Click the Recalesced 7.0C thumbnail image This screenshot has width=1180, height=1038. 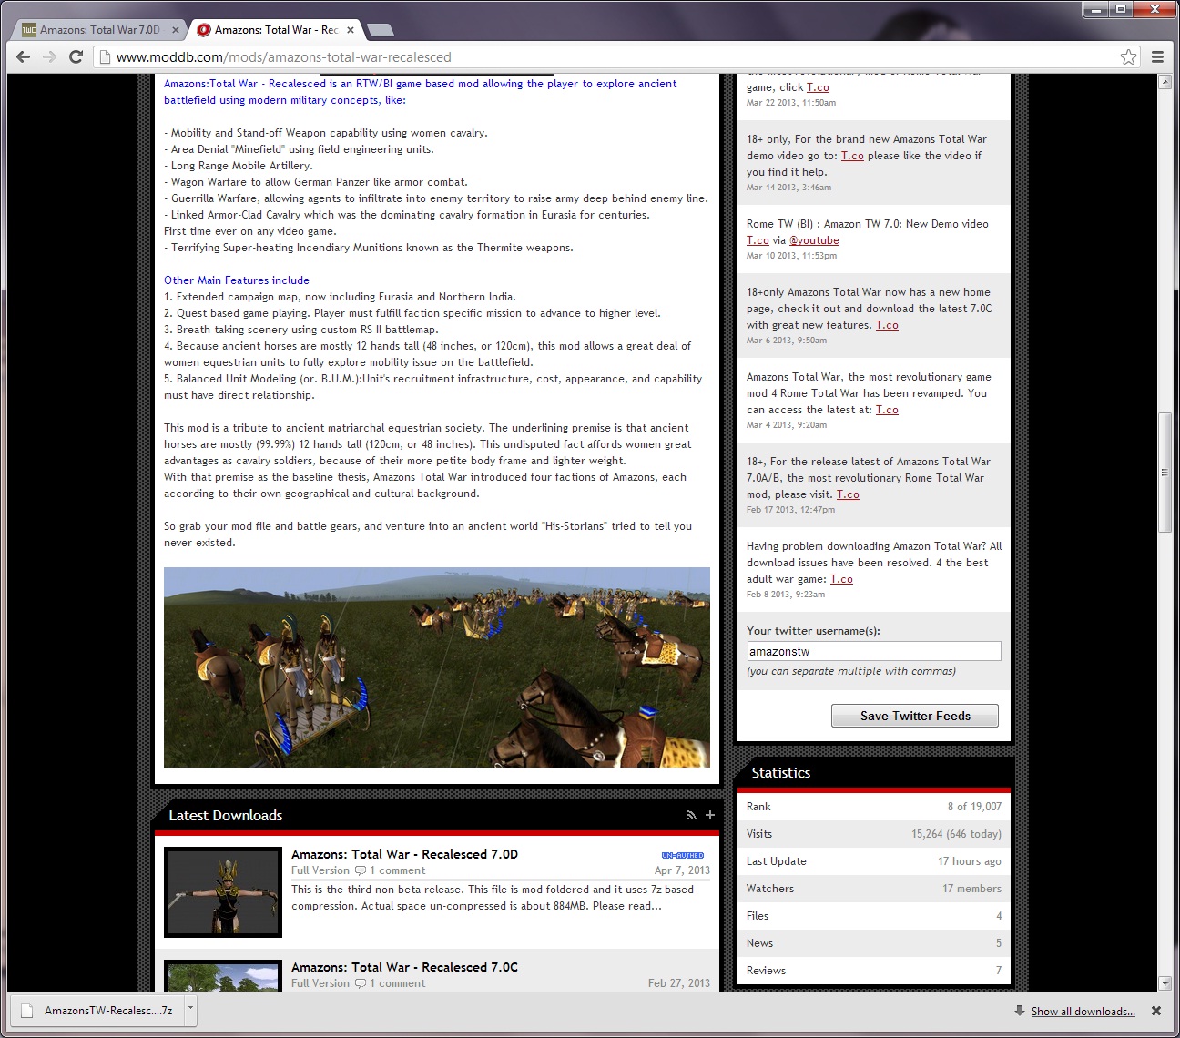coord(223,976)
